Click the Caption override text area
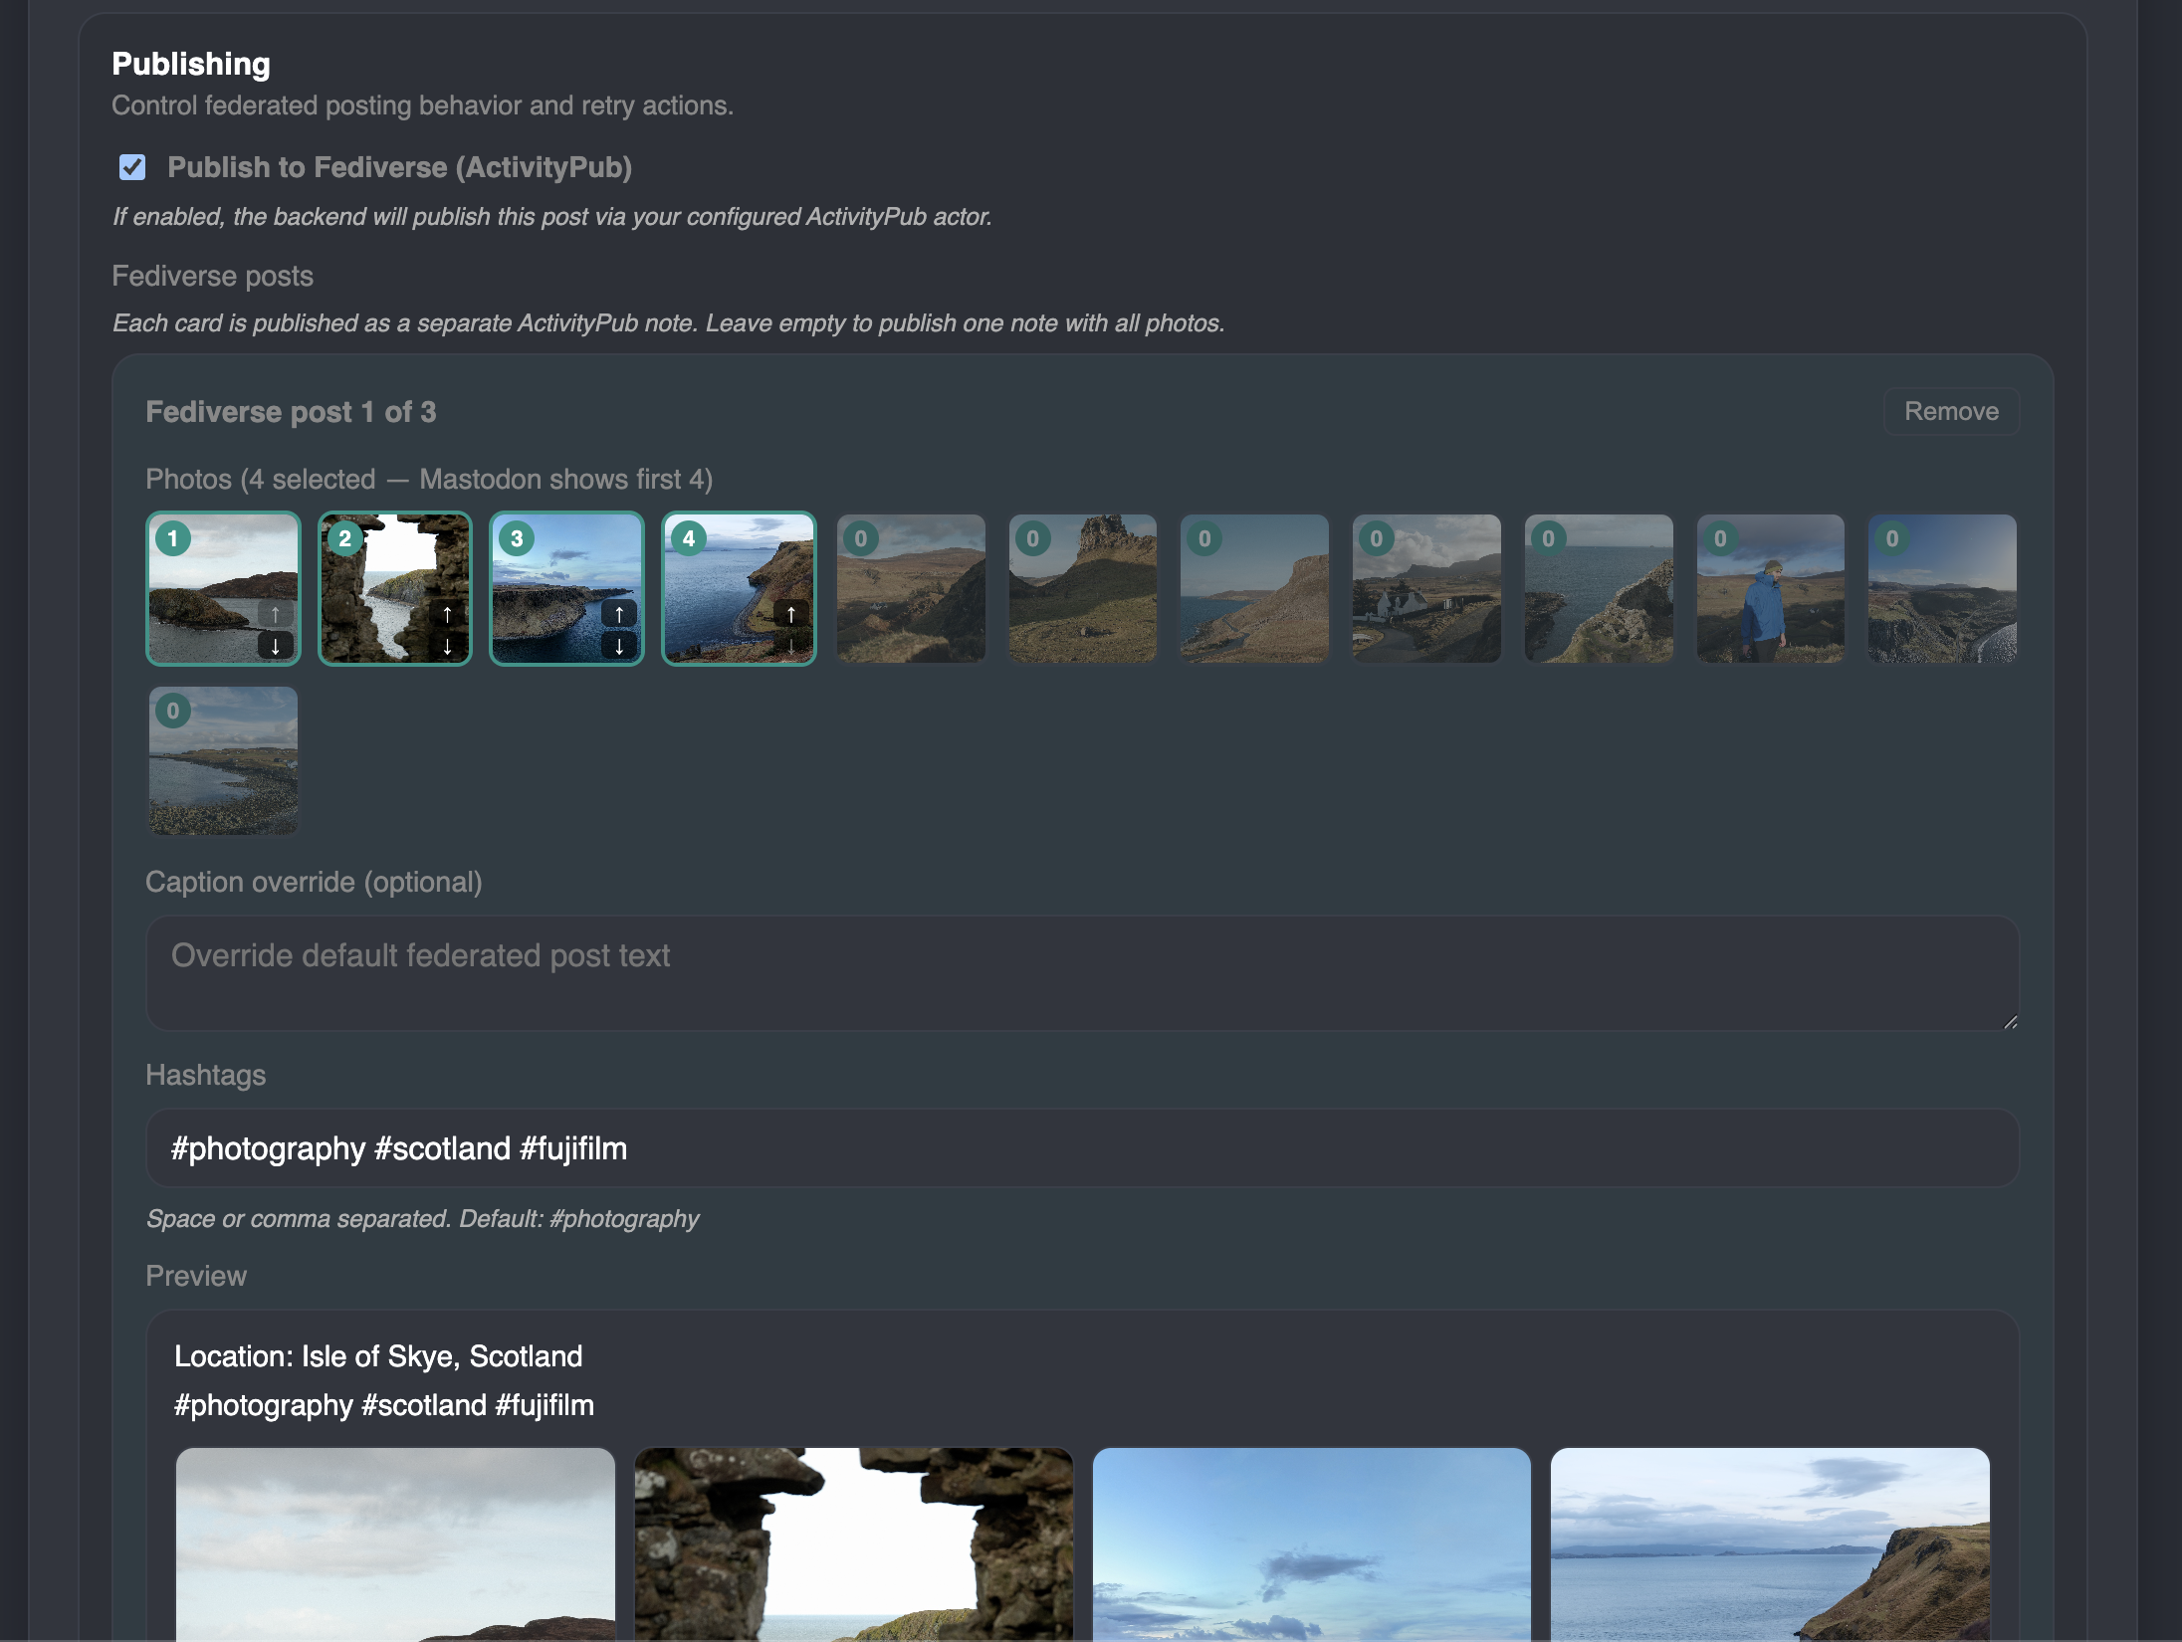 [x=1081, y=973]
